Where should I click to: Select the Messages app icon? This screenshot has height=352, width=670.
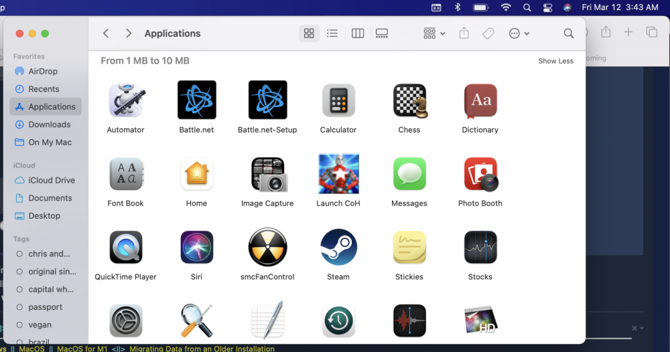tap(409, 173)
